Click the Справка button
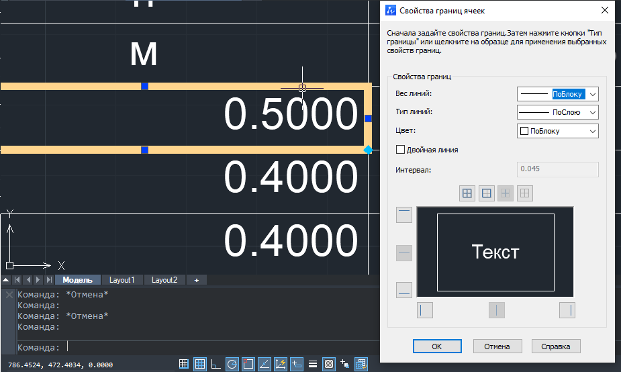Image resolution: width=621 pixels, height=372 pixels. click(x=556, y=346)
